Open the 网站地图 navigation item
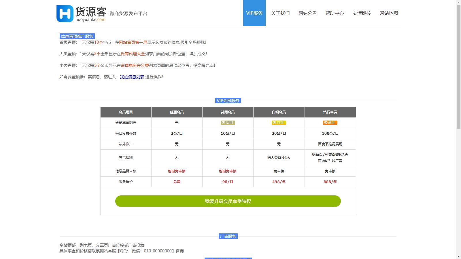The width and height of the screenshot is (461, 259). pyautogui.click(x=389, y=13)
